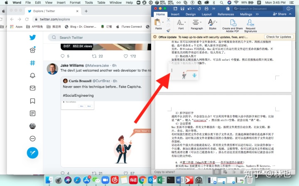Open the smiley feedback menu

289,9
